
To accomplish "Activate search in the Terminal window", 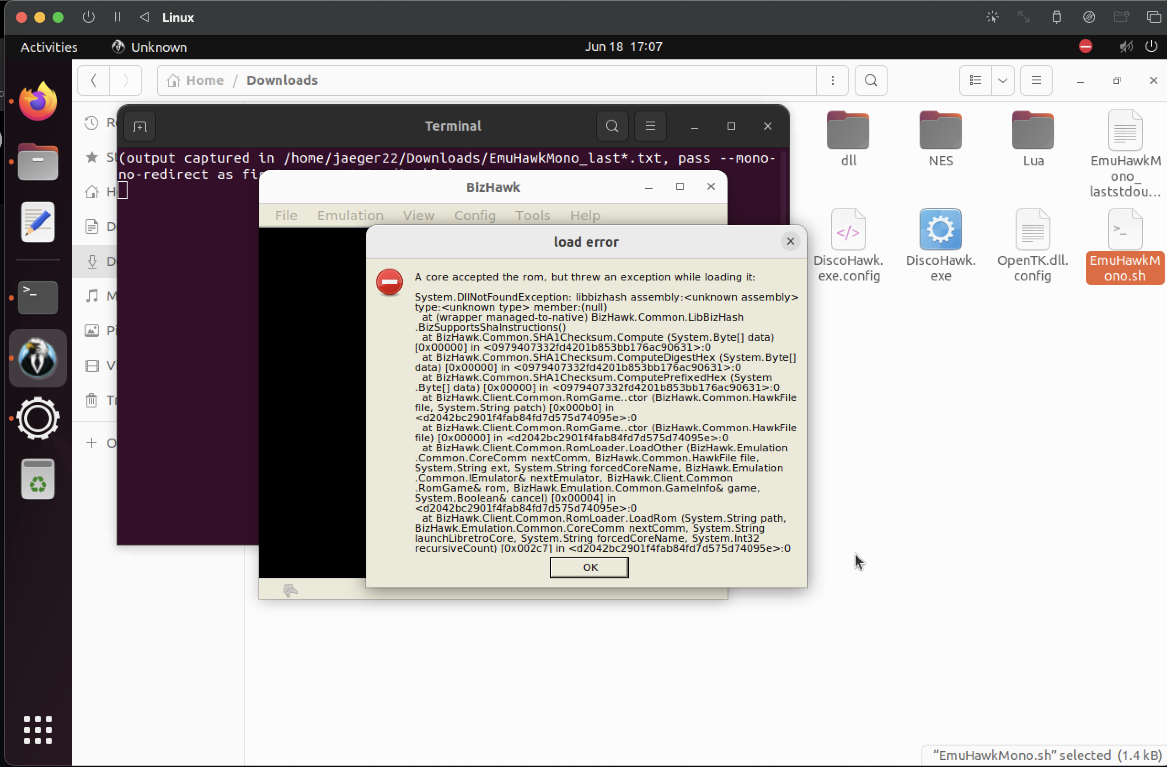I will (611, 126).
